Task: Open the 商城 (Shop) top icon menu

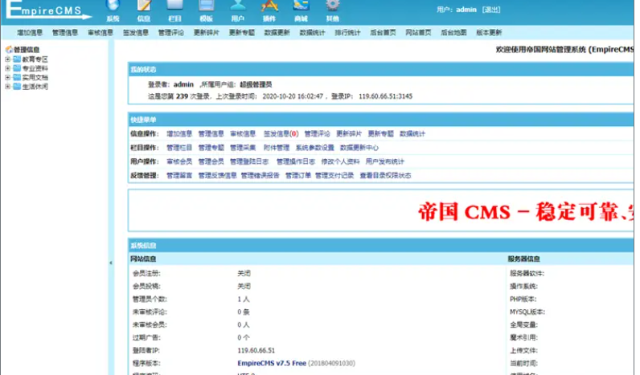Action: point(301,10)
